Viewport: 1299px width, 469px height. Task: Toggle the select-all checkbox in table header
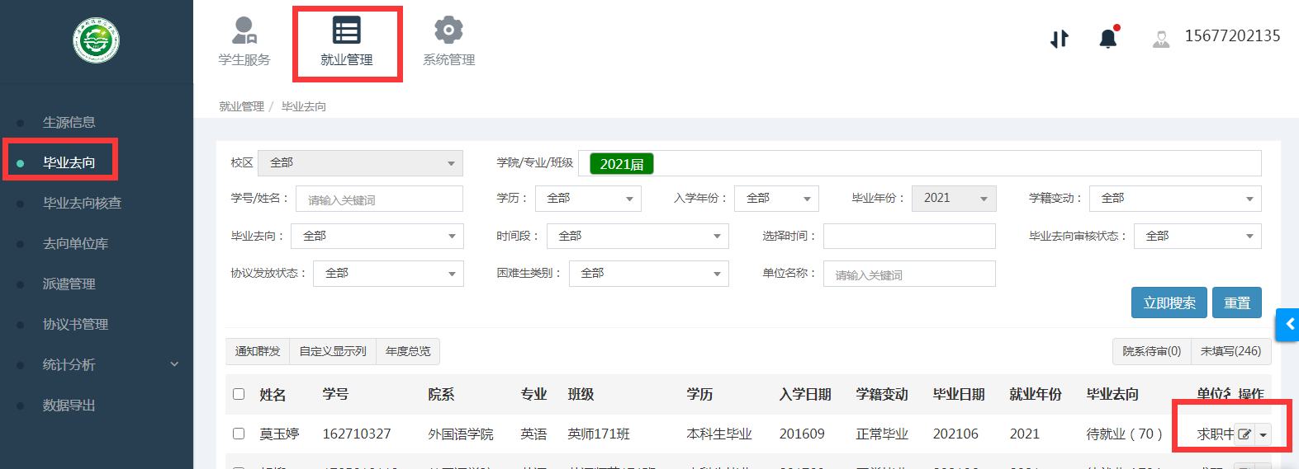239,394
